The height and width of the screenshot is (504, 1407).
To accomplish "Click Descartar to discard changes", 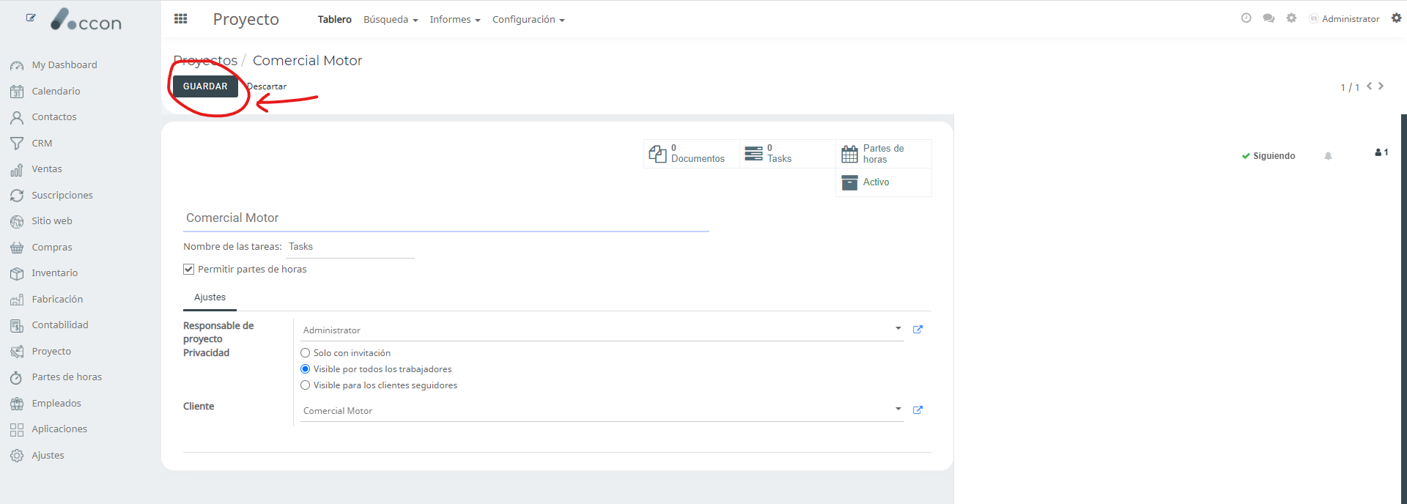I will tap(267, 86).
